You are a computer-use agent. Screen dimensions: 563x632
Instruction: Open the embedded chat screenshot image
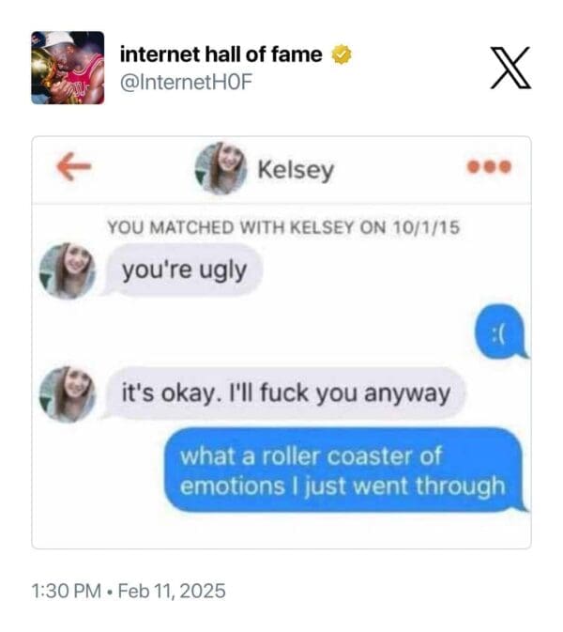click(x=281, y=343)
